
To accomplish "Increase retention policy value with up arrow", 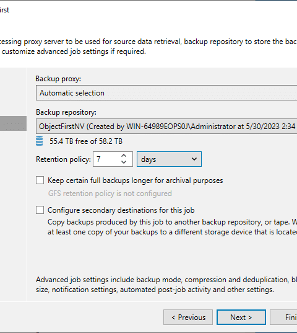I will coord(124,156).
